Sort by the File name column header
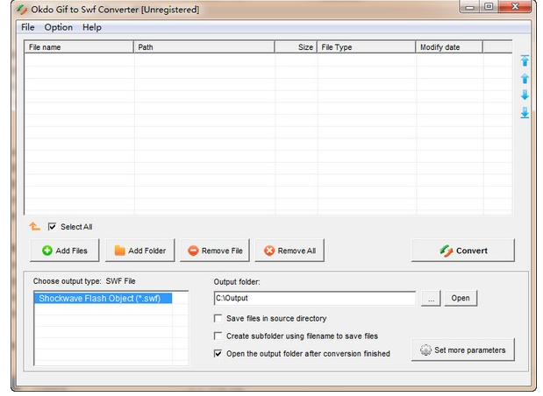The width and height of the screenshot is (543, 396). pos(79,47)
